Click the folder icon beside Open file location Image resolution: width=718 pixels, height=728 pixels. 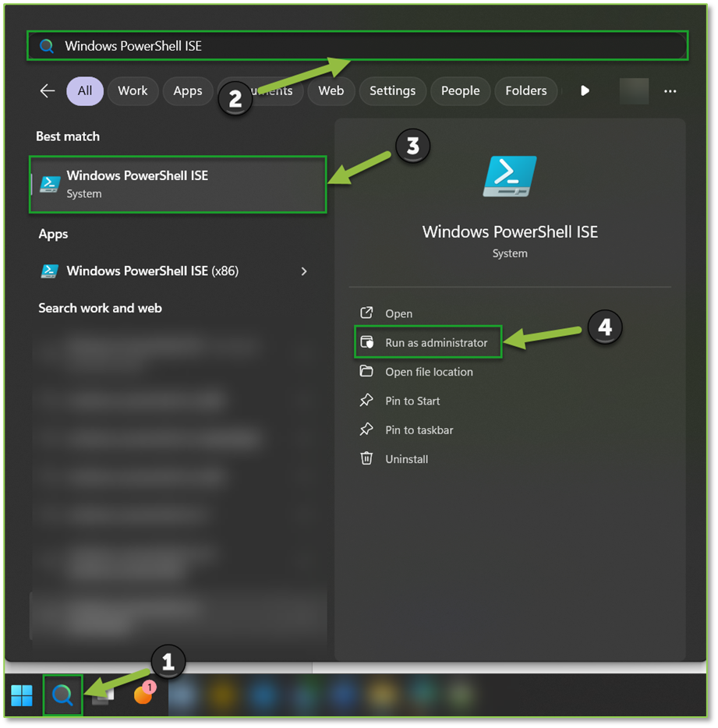pyautogui.click(x=366, y=372)
